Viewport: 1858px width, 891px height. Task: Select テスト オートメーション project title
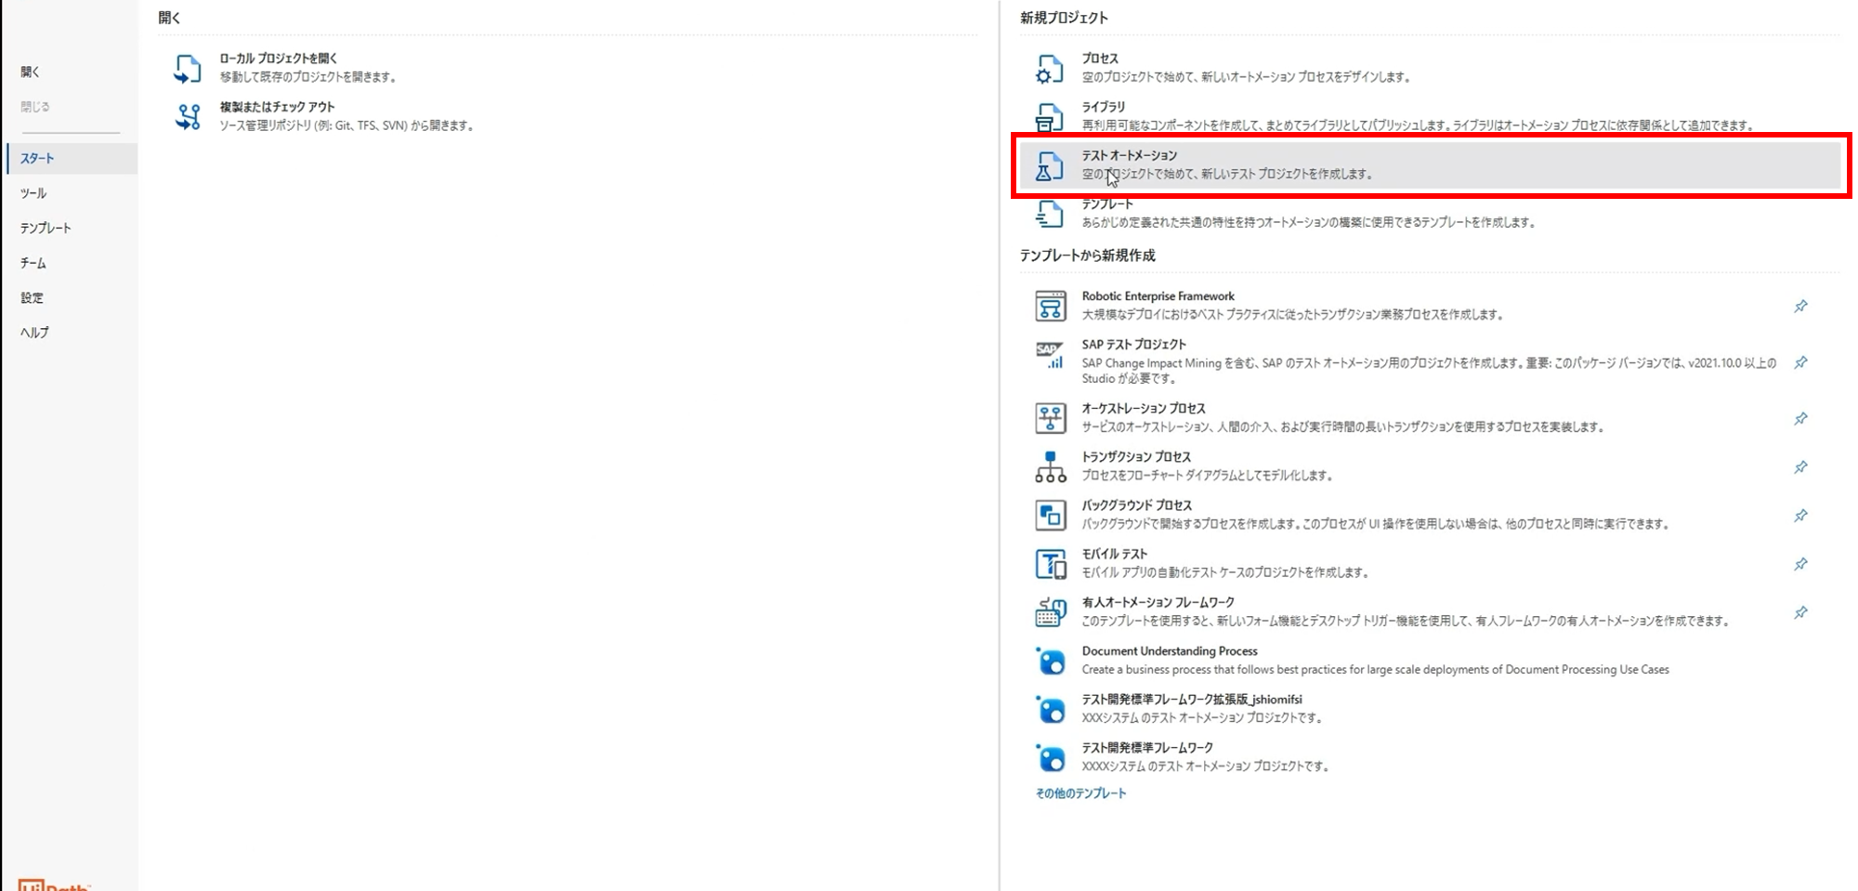pos(1129,155)
